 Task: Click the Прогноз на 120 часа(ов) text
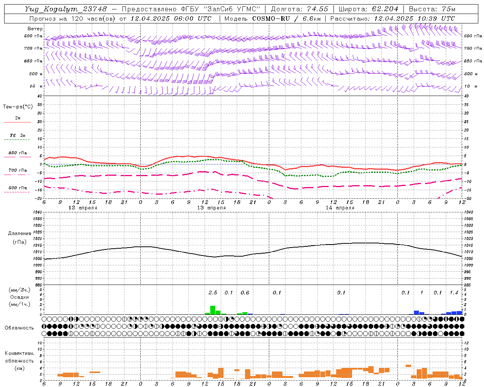pyautogui.click(x=72, y=19)
